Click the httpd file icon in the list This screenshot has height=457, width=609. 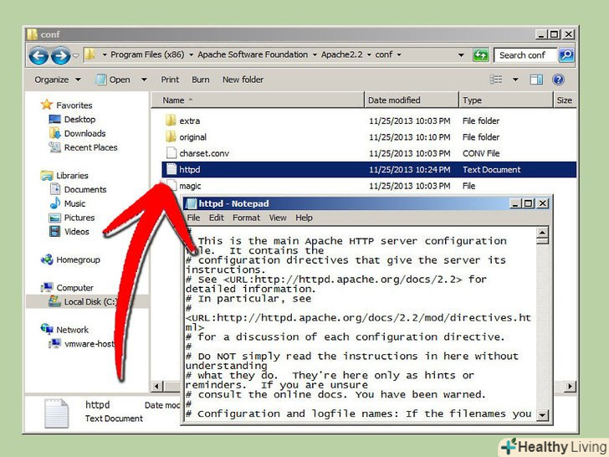(171, 169)
